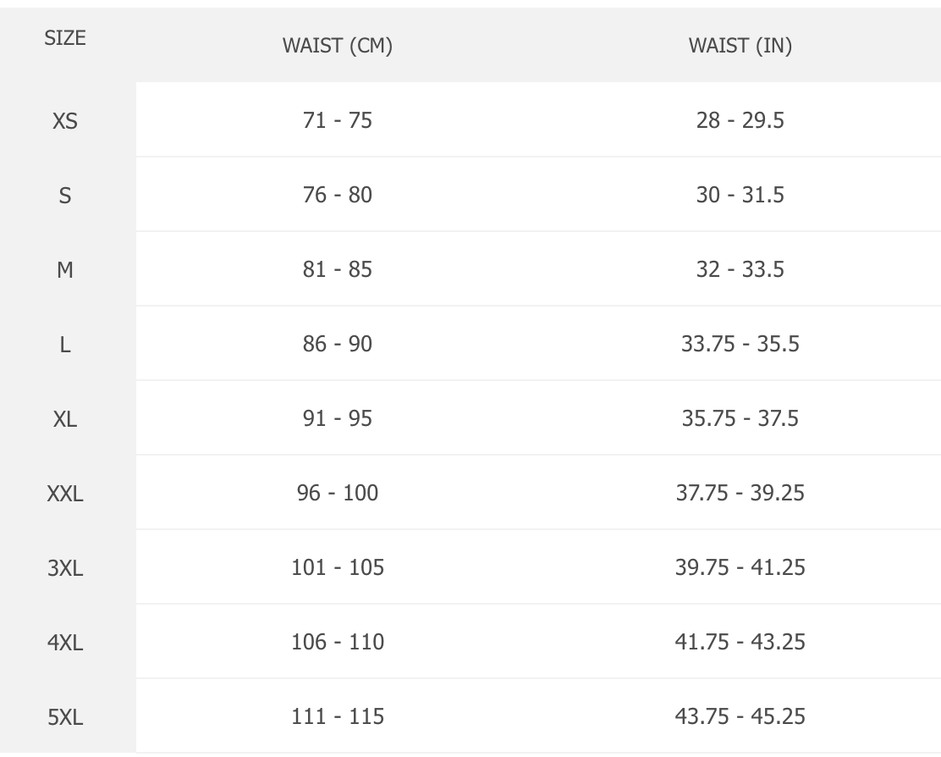Click the 39.75 - 41.25 inch waist cell
This screenshot has height=757, width=941.
(740, 567)
